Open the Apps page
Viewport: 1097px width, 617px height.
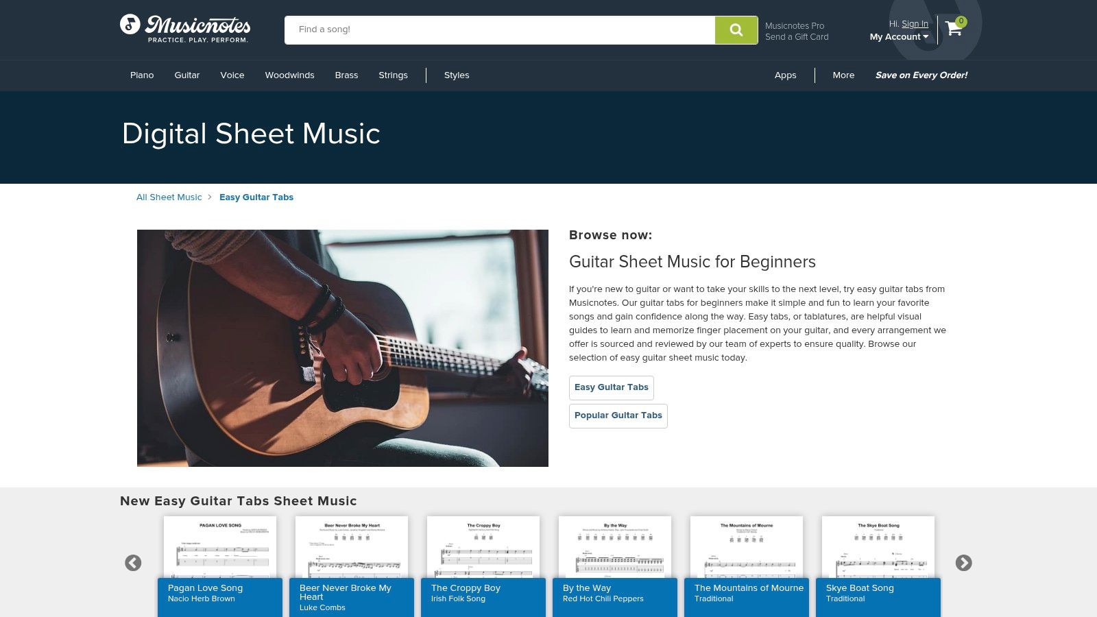point(786,75)
